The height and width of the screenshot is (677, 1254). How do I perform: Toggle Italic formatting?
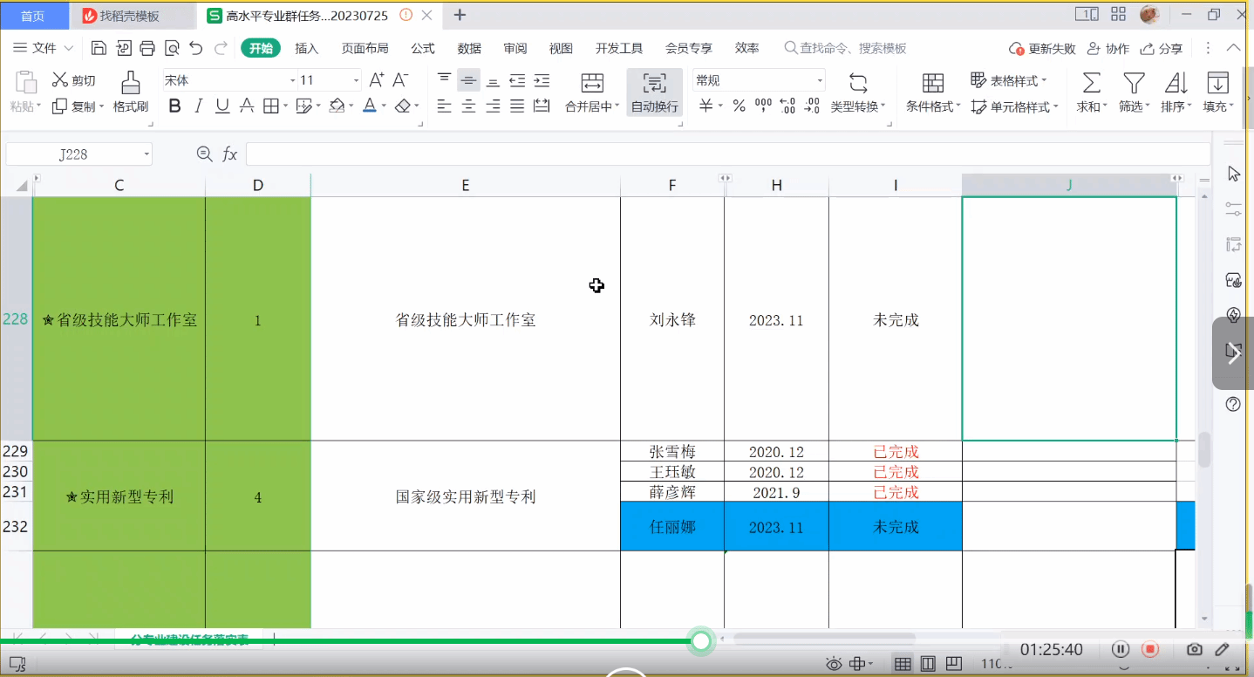click(198, 106)
